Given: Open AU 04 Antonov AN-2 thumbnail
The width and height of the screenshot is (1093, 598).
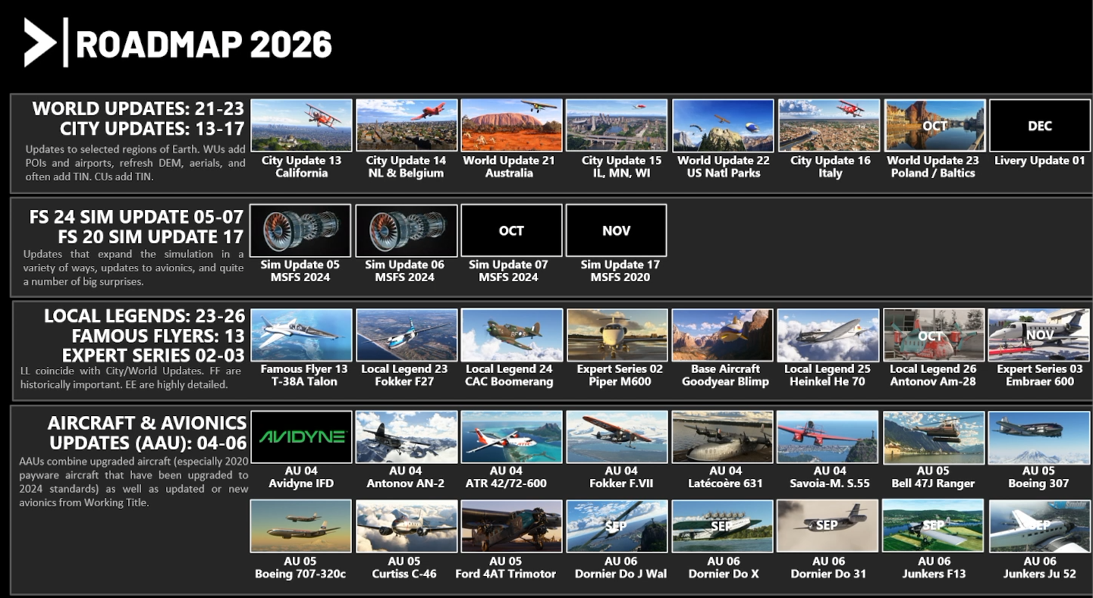Looking at the screenshot, I should pos(407,437).
